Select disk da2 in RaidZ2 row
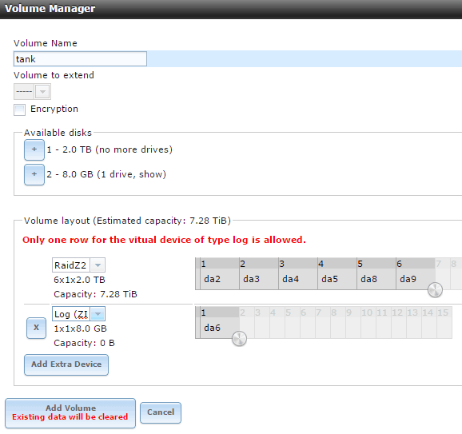Viewport: 462px width, 434px height. pyautogui.click(x=220, y=279)
